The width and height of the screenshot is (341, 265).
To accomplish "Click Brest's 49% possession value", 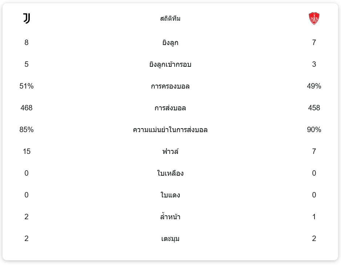I will (x=314, y=86).
